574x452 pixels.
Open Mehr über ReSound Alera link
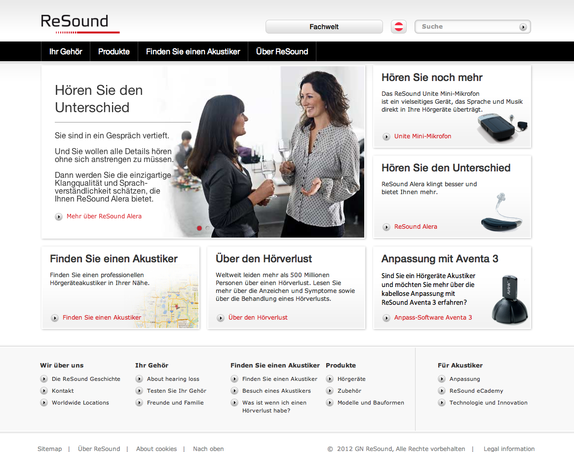coord(104,216)
